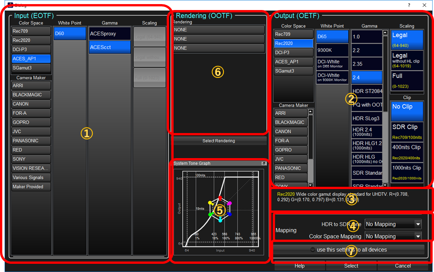Pick ACES_AP1 output color space
The width and height of the screenshot is (434, 272).
293,62
